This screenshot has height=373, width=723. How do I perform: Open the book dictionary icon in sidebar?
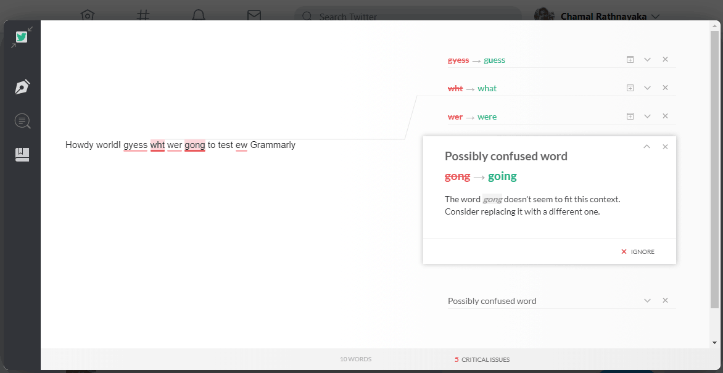click(x=22, y=155)
